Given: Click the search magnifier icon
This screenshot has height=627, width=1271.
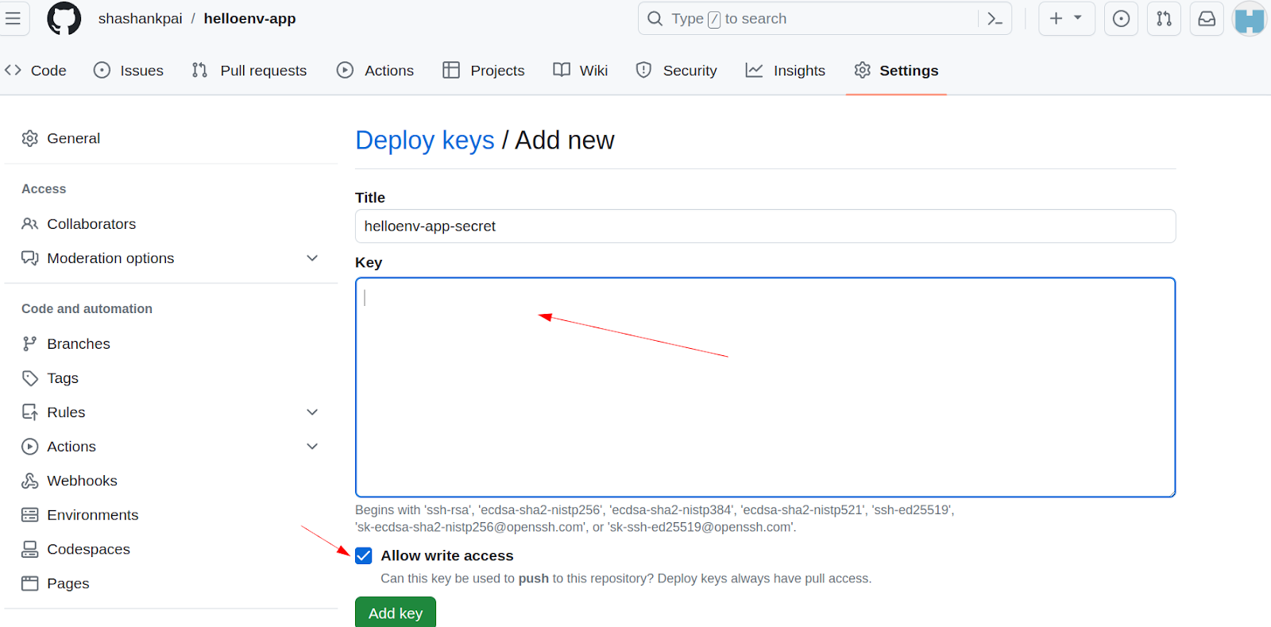Looking at the screenshot, I should click(x=655, y=18).
